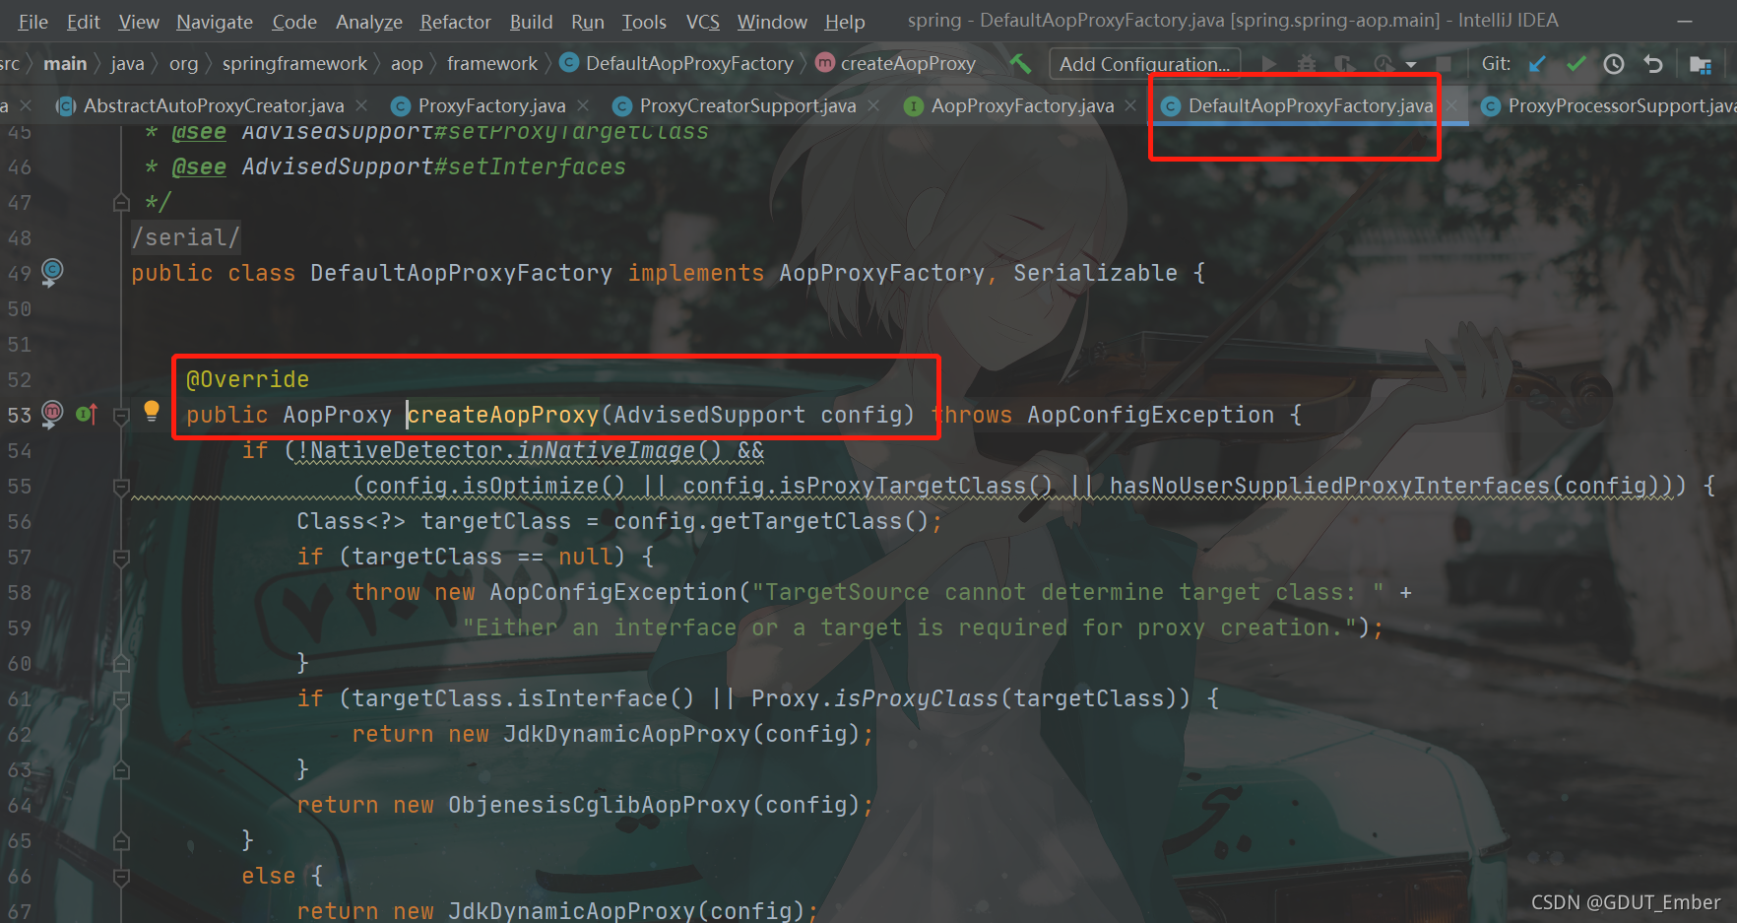
Task: Click the class gutter icon on line 49
Action: click(x=52, y=272)
